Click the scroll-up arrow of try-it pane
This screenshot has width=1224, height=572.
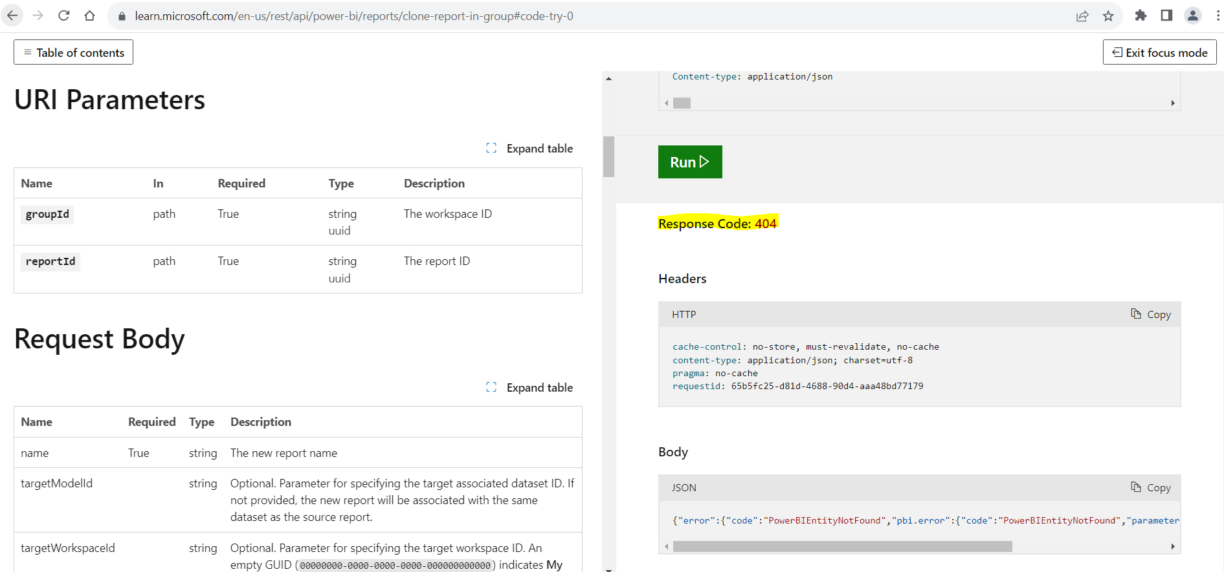point(608,78)
